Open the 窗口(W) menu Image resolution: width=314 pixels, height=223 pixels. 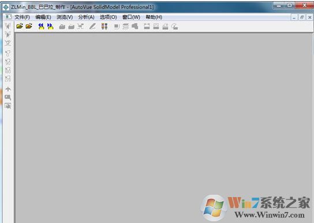(x=131, y=17)
